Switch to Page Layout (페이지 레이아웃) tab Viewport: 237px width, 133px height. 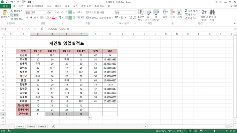35,6
